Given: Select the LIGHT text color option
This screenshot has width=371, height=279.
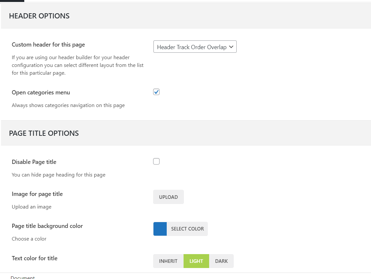Looking at the screenshot, I should 196,261.
